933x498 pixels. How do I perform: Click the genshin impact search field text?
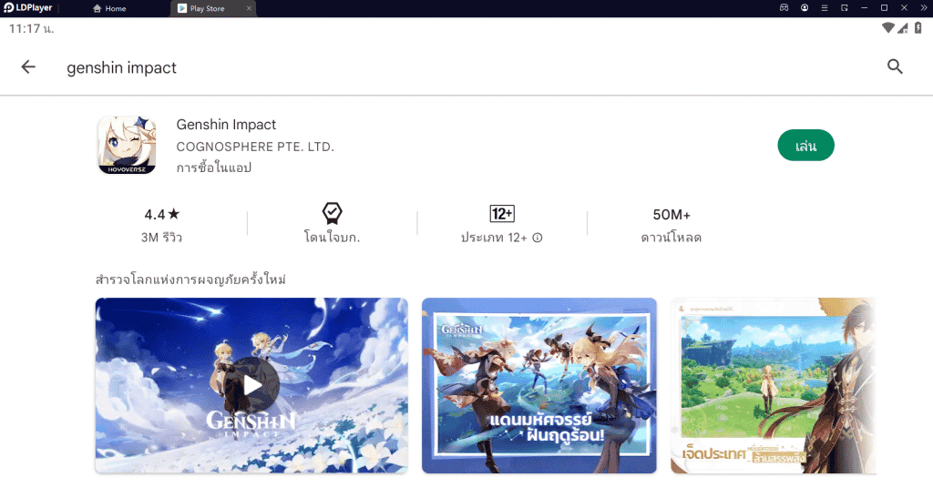(x=121, y=67)
